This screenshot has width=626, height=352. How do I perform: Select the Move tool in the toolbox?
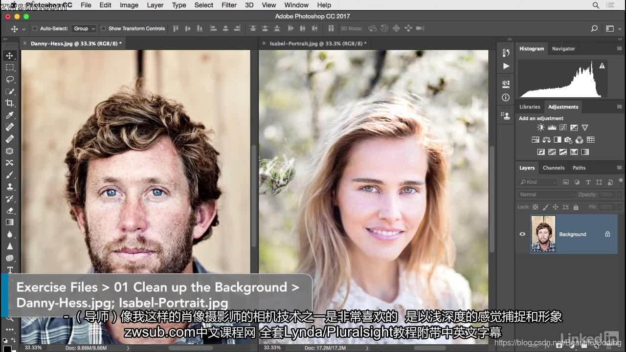point(10,56)
